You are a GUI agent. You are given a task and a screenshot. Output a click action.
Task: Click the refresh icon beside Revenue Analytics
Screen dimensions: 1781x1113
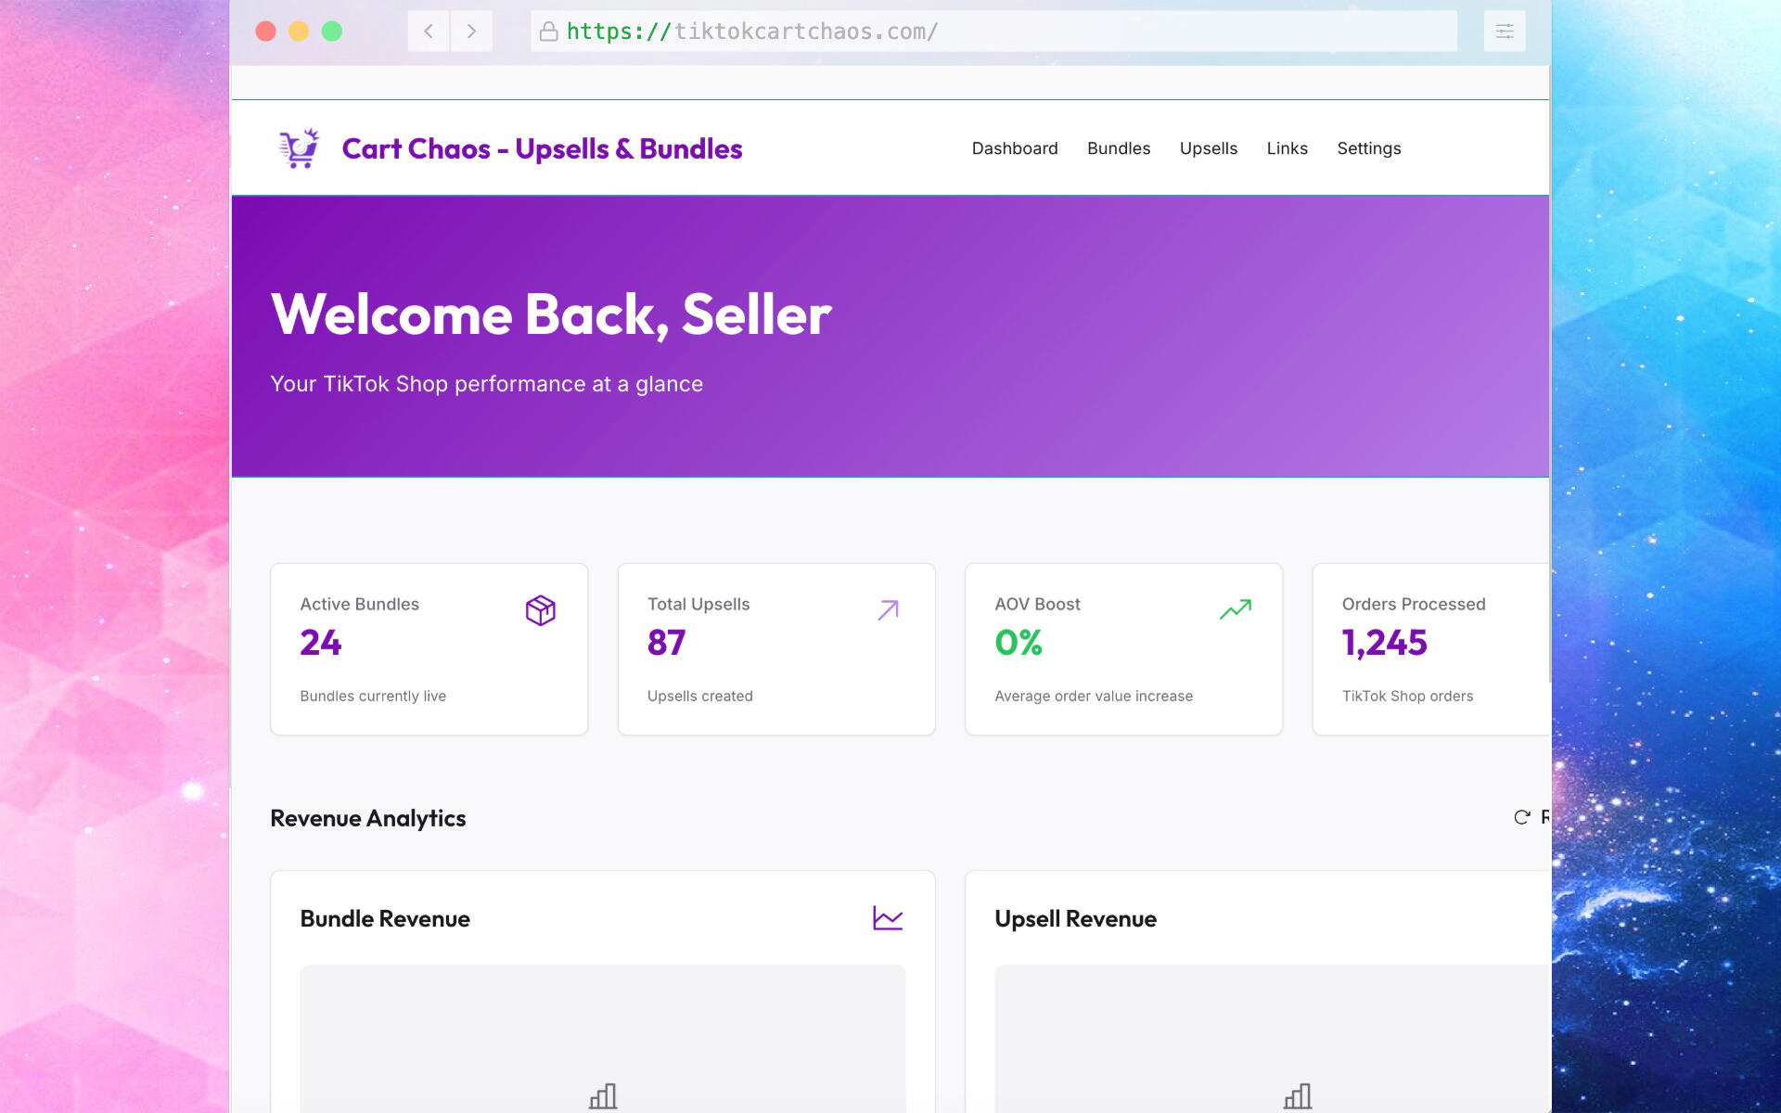tap(1521, 817)
